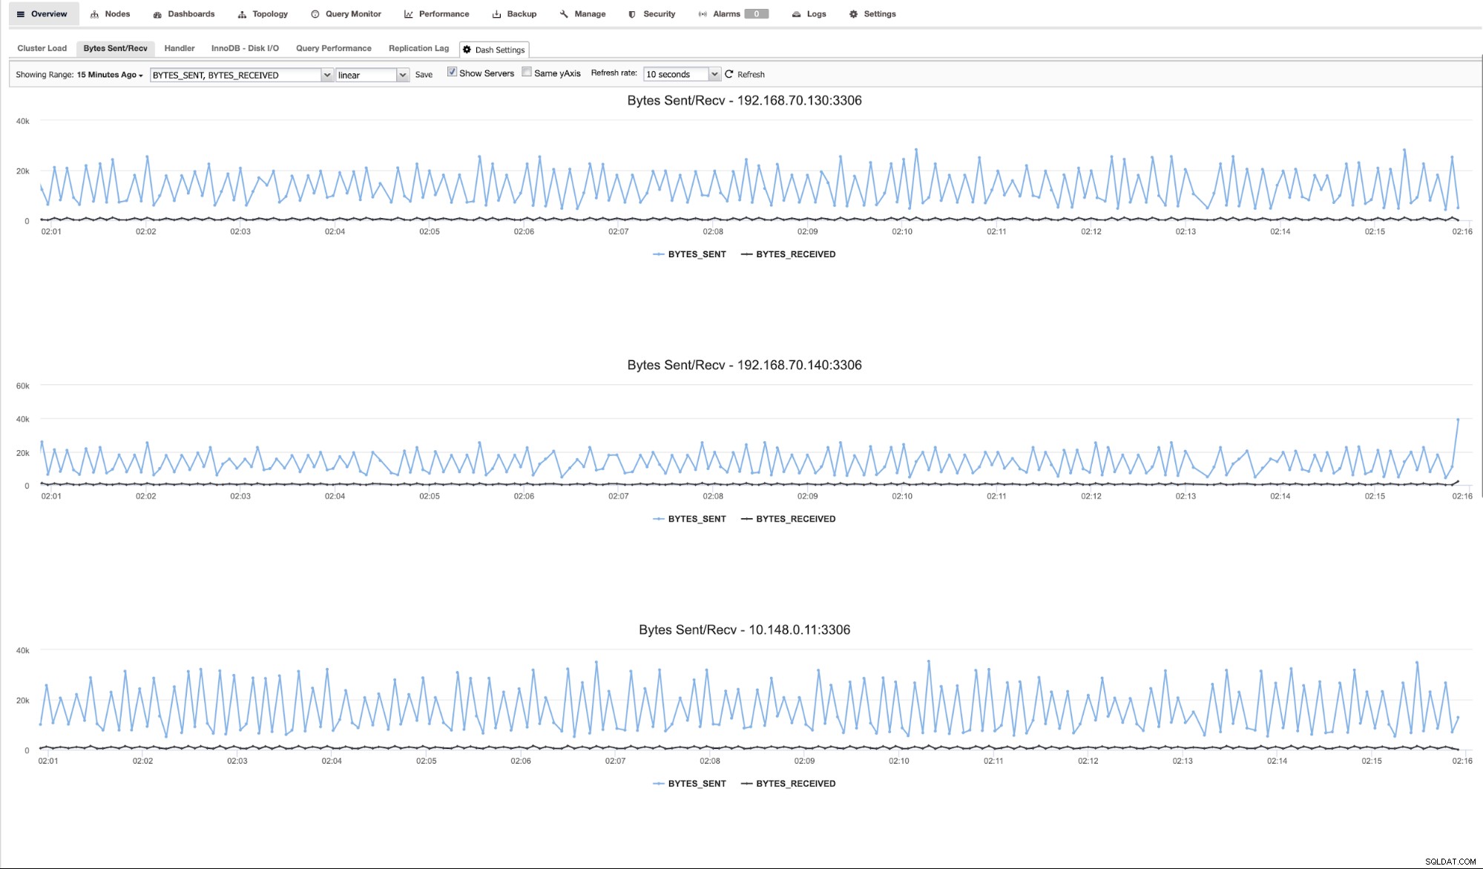Click the Bytes Sent/Recv - 192.168.70.130:3306 chart title
The height and width of the screenshot is (869, 1483).
[x=744, y=101]
